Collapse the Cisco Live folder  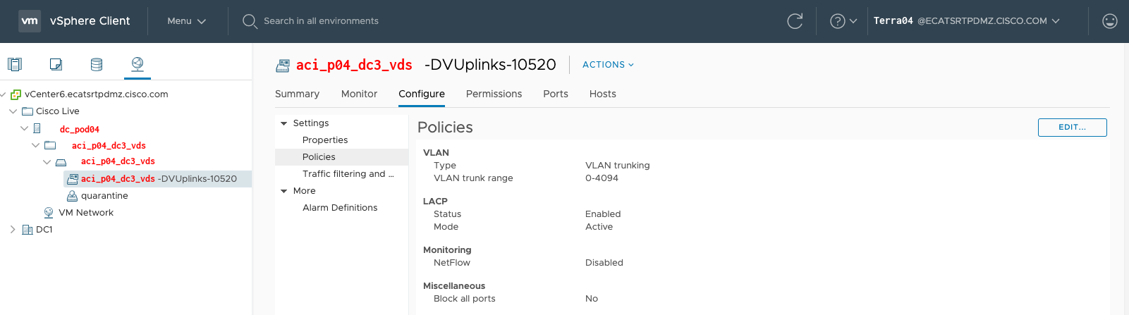(13, 111)
